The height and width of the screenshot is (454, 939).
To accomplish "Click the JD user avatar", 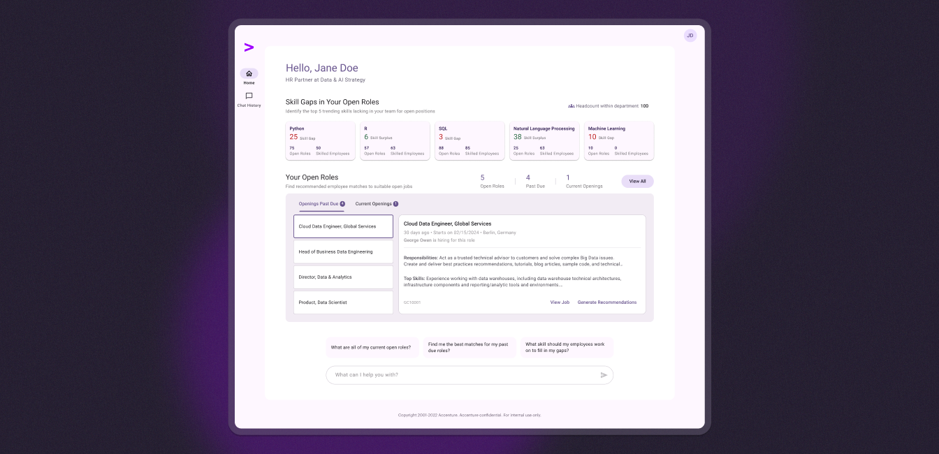I will (690, 36).
